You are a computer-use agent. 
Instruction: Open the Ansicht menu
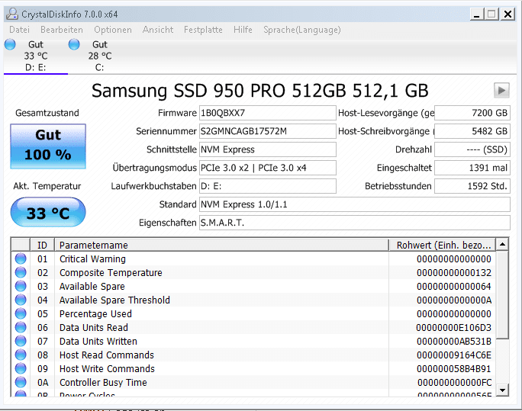(158, 30)
